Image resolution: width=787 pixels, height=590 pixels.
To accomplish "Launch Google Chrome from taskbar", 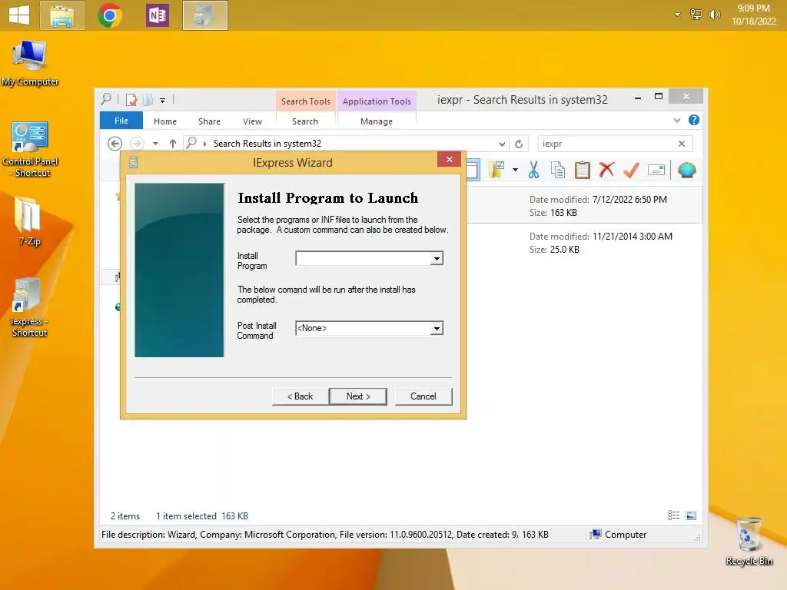I will coord(110,15).
